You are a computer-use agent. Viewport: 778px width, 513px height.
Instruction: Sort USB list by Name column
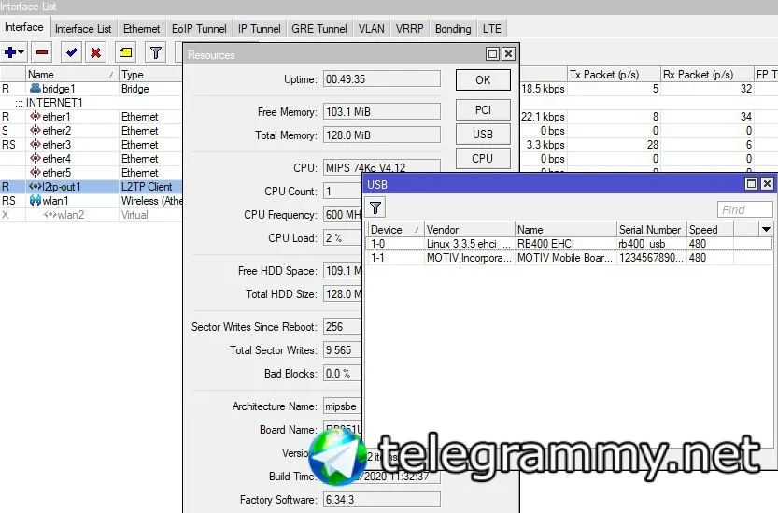pos(566,230)
